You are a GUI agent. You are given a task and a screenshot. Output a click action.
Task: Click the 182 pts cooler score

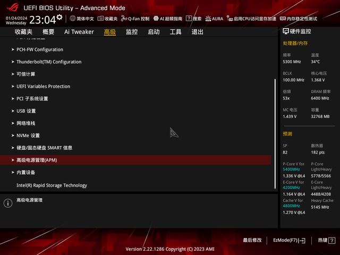click(318, 152)
